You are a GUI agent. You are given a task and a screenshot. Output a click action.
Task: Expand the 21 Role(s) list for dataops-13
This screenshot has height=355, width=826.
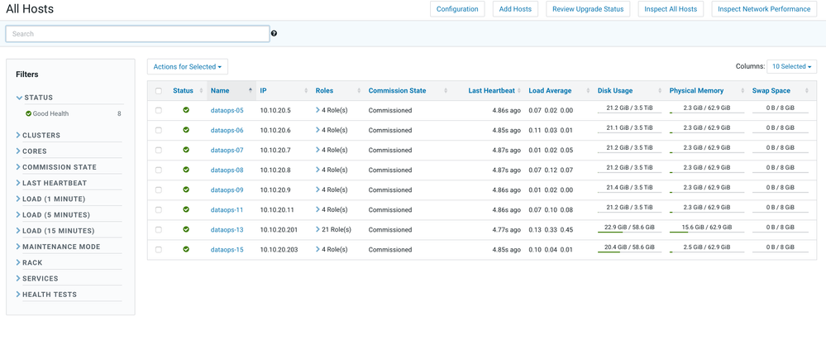(x=318, y=229)
